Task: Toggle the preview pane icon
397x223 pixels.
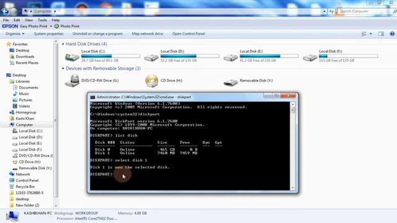Action: coord(381,33)
